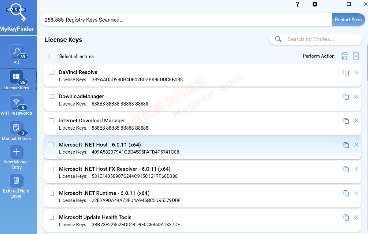The width and height of the screenshot is (368, 234).
Task: Open WiFi Passwords category
Action: pyautogui.click(x=16, y=105)
